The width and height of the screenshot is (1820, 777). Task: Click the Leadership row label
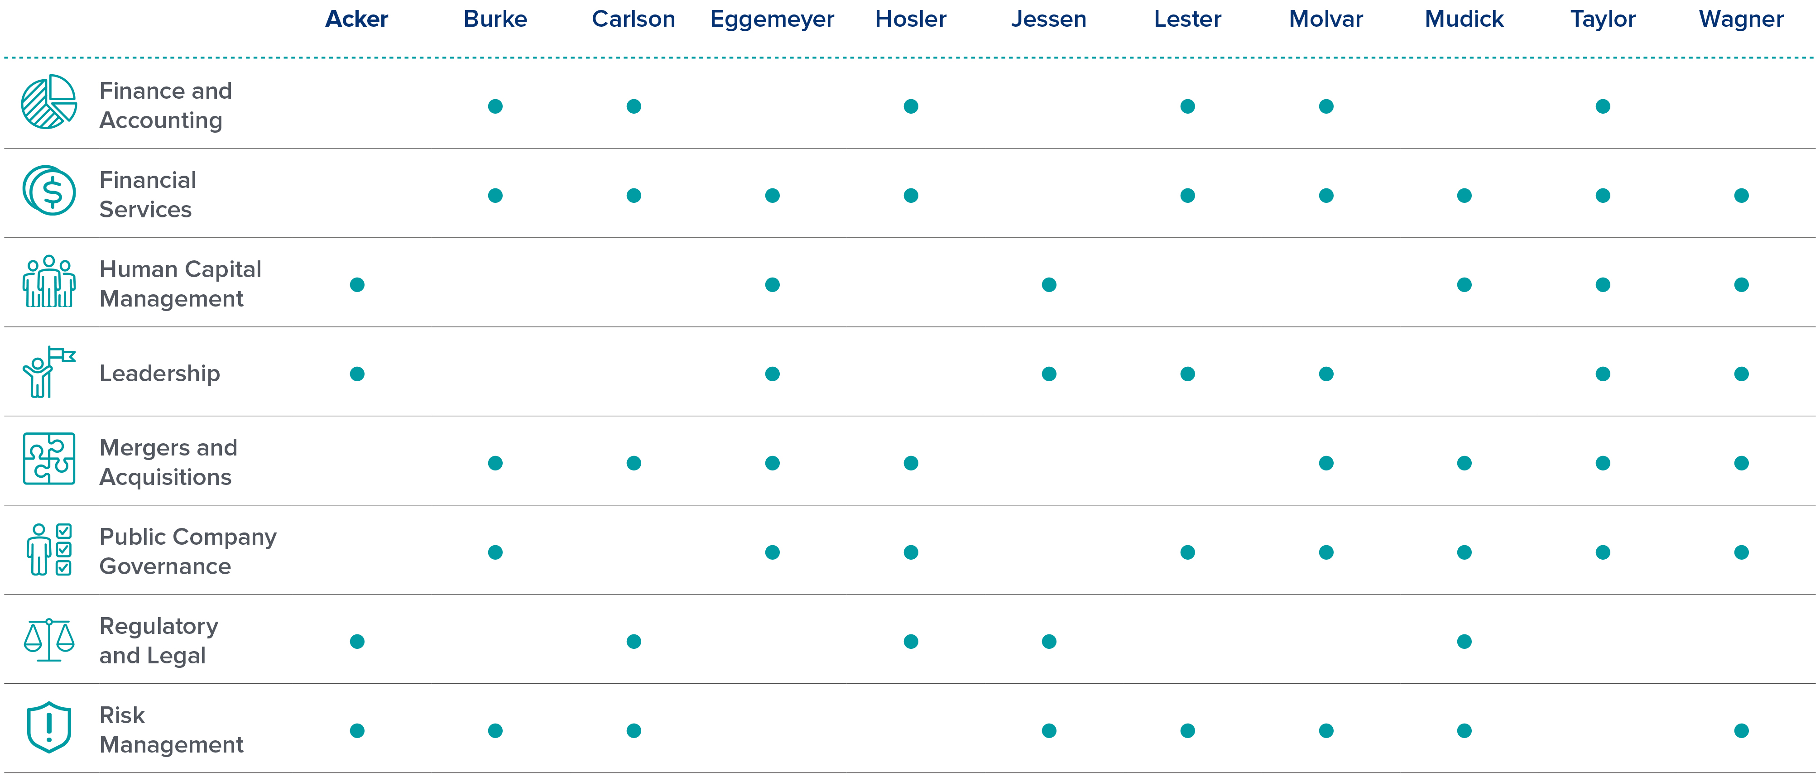click(160, 374)
